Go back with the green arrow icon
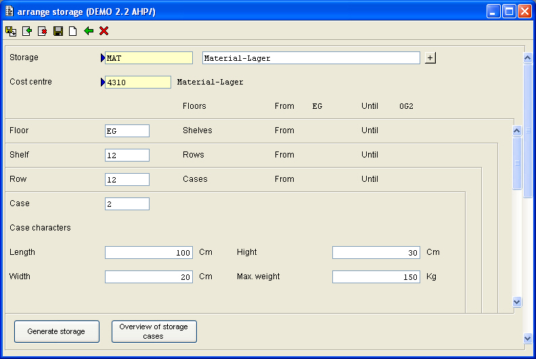The image size is (536, 359). (89, 31)
